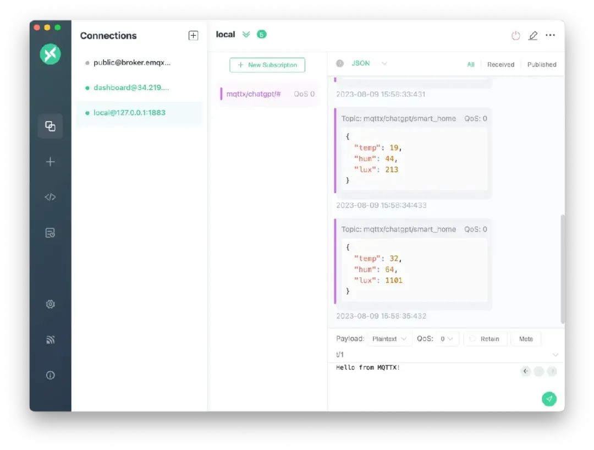Click timestamp 2023-08-09 15:58:34:433
The height and width of the screenshot is (450, 594).
(381, 205)
